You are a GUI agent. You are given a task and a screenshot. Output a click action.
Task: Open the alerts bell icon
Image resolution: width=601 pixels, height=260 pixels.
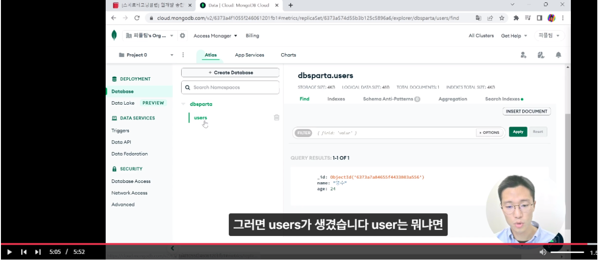(x=558, y=55)
